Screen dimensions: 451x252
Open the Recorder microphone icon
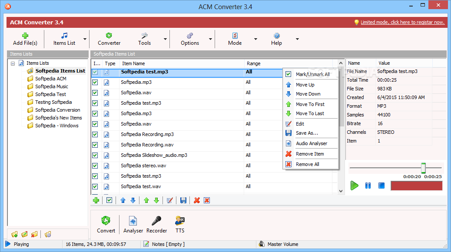156,221
